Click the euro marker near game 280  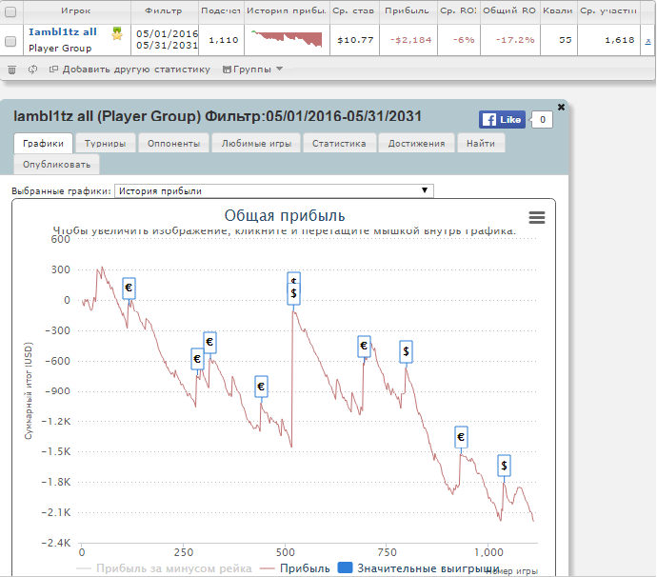[x=197, y=359]
